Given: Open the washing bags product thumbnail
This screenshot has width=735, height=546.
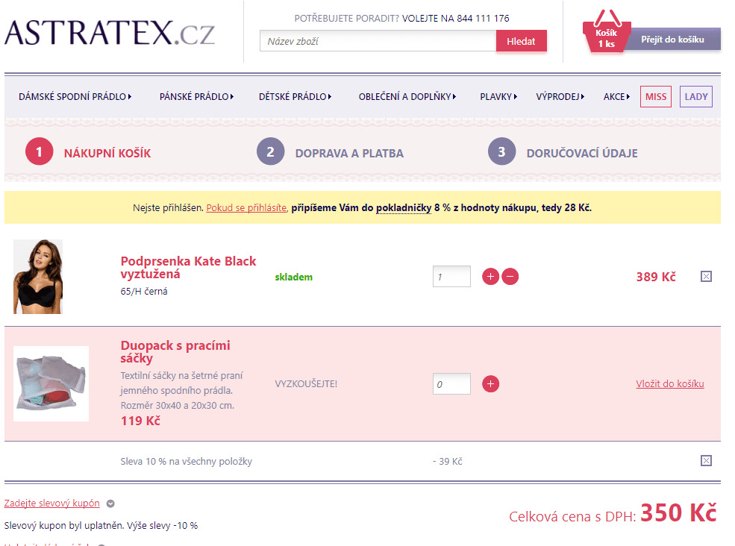Looking at the screenshot, I should pos(51,384).
